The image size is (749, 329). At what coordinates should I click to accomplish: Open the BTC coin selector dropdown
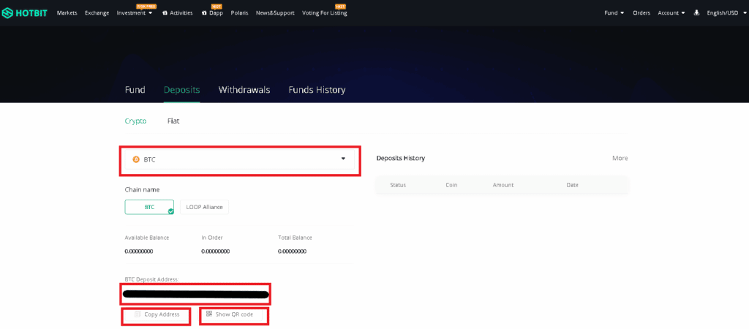click(239, 159)
